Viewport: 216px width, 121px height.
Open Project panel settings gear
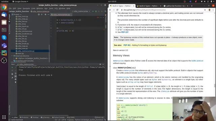coord(45,14)
